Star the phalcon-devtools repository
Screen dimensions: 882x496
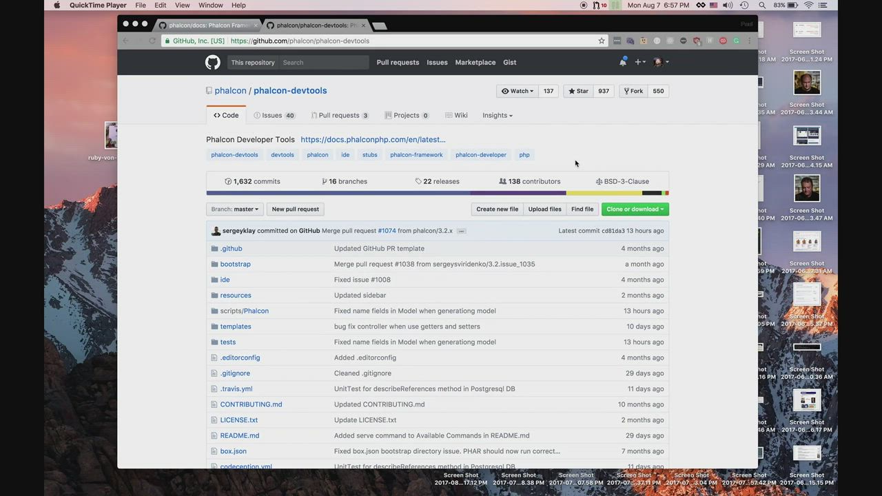(x=579, y=91)
